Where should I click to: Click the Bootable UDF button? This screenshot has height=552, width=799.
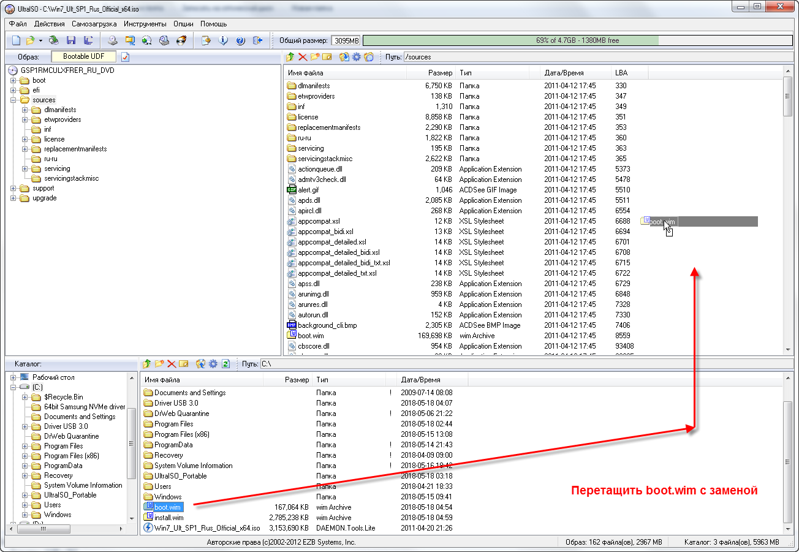coord(84,56)
